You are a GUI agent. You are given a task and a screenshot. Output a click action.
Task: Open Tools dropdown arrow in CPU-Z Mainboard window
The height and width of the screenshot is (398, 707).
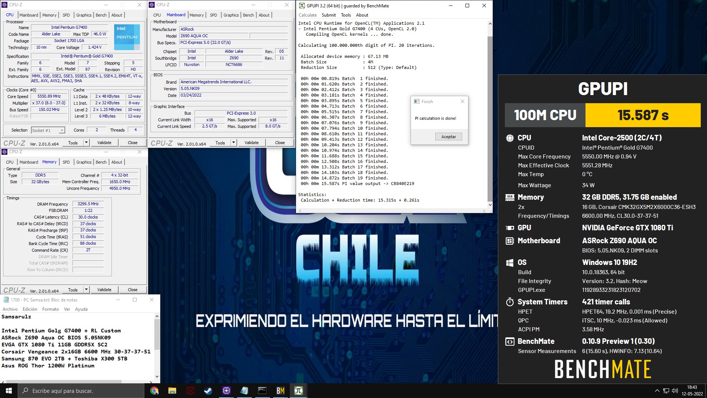(233, 143)
